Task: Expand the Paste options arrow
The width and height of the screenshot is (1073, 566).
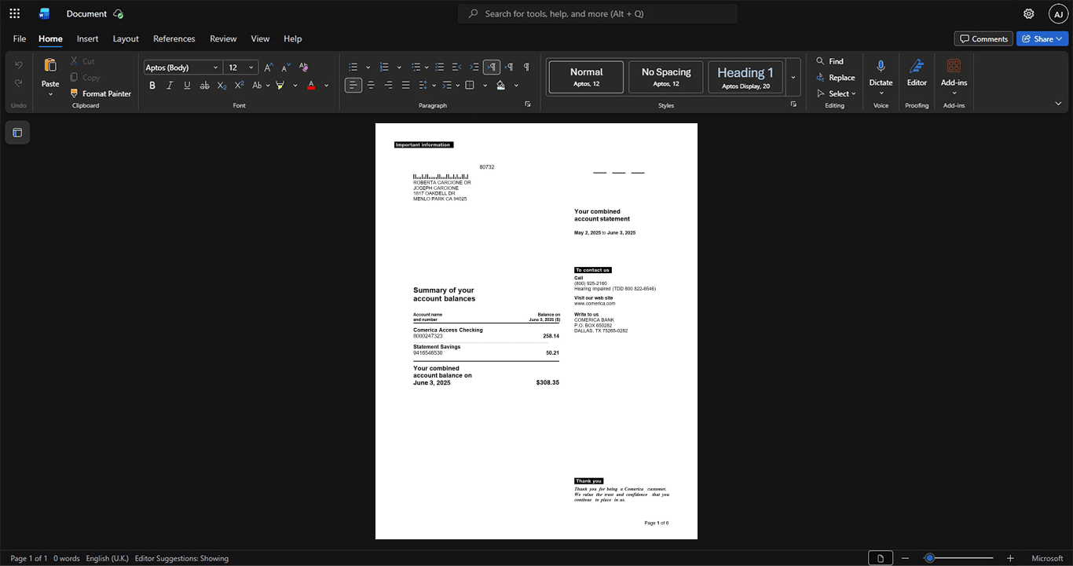Action: point(50,94)
